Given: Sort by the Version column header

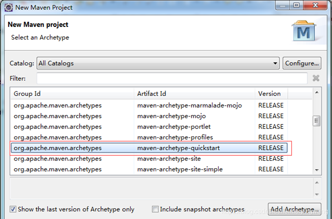Looking at the screenshot, I should point(271,93).
